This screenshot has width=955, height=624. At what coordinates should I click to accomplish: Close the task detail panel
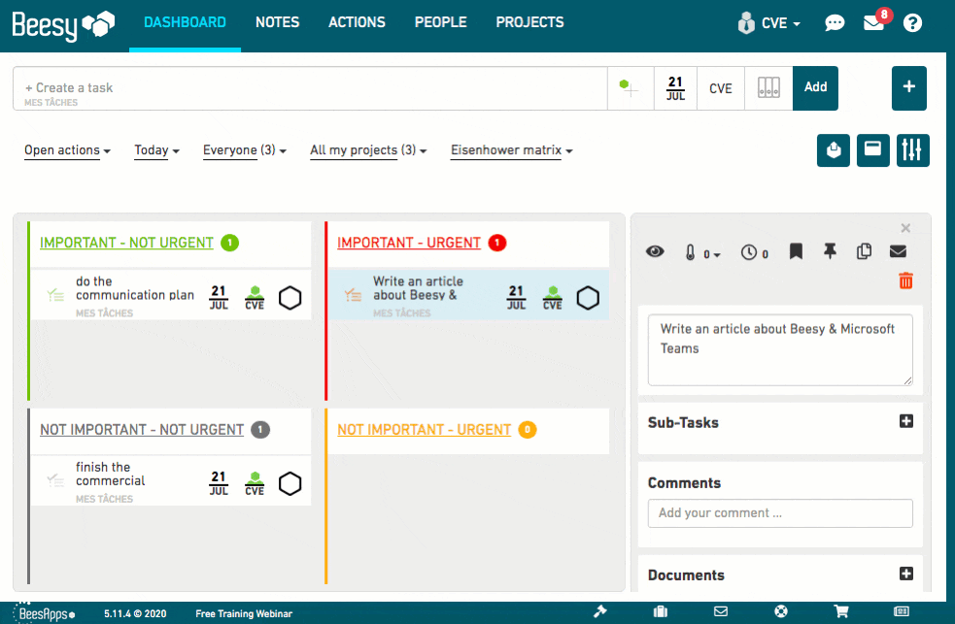[x=905, y=228]
